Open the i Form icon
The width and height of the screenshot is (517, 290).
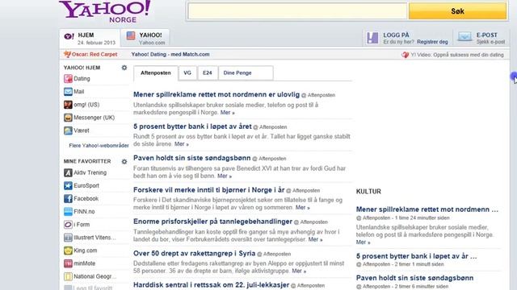click(x=68, y=225)
